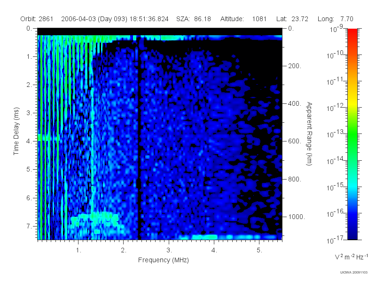Click the 'UIOWA 20091103' credit text
This screenshot has height=282, width=376.
(x=354, y=273)
